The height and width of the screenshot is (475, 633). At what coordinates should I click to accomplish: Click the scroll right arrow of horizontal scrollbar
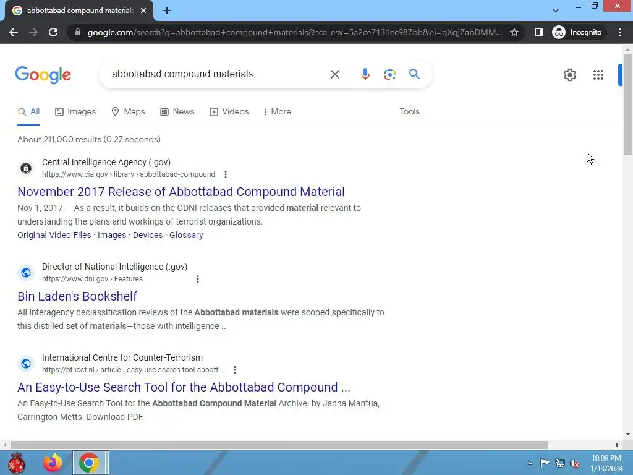(x=617, y=445)
